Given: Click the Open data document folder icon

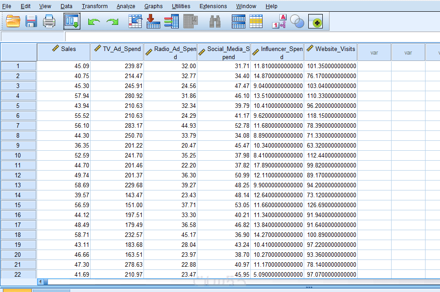Looking at the screenshot, I should pyautogui.click(x=13, y=21).
